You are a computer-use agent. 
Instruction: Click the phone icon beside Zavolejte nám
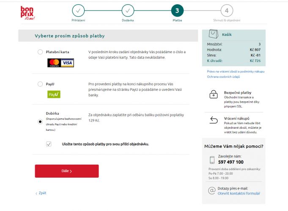click(212, 160)
